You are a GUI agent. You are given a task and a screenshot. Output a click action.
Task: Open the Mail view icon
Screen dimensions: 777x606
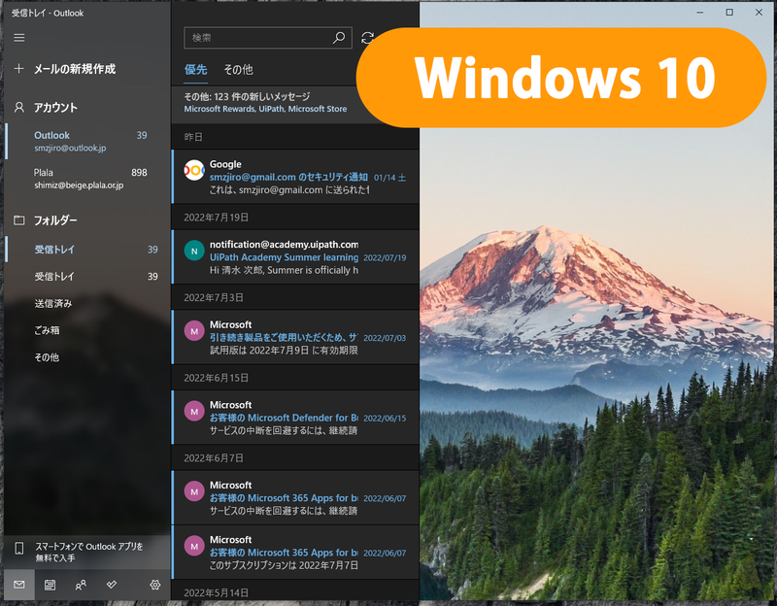19,585
